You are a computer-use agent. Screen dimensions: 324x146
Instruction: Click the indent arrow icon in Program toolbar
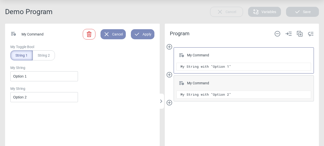(289, 34)
